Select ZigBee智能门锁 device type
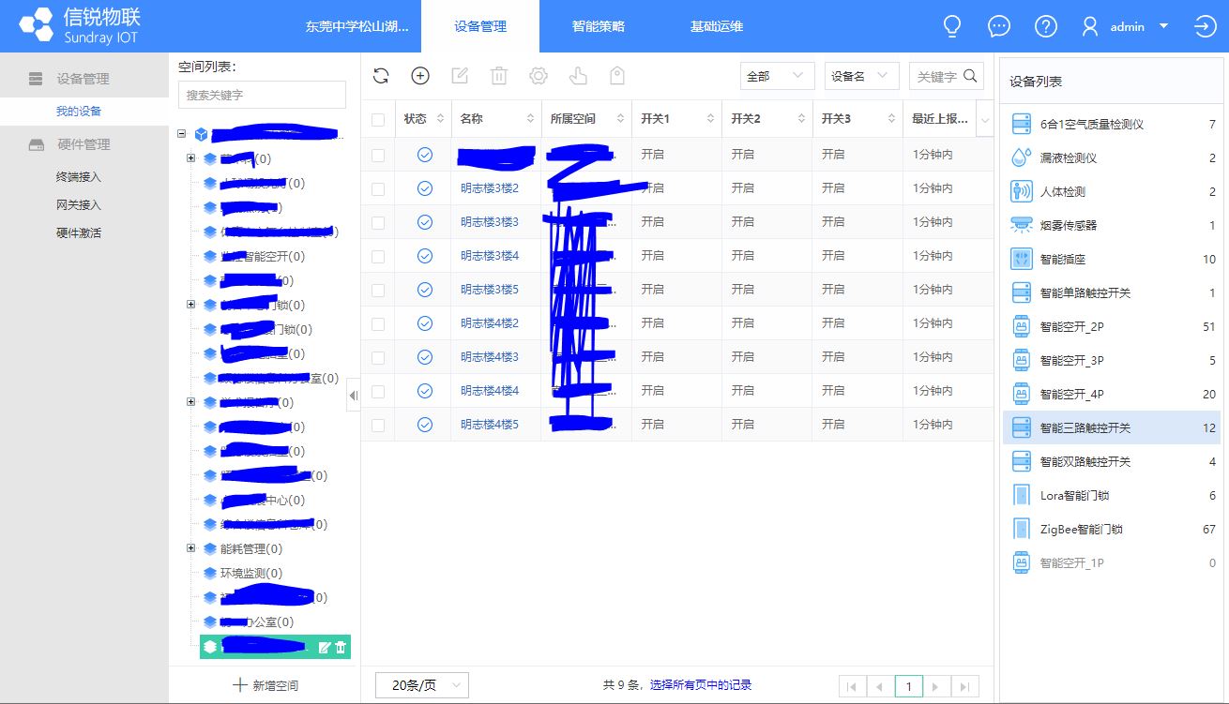This screenshot has width=1229, height=704. [x=1112, y=529]
